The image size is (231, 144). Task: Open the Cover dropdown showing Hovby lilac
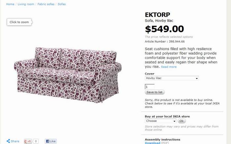coord(172,78)
